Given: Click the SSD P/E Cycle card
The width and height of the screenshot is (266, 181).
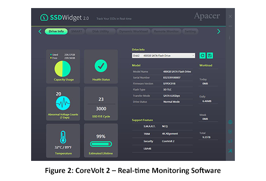Looking at the screenshot, I should [101, 104].
